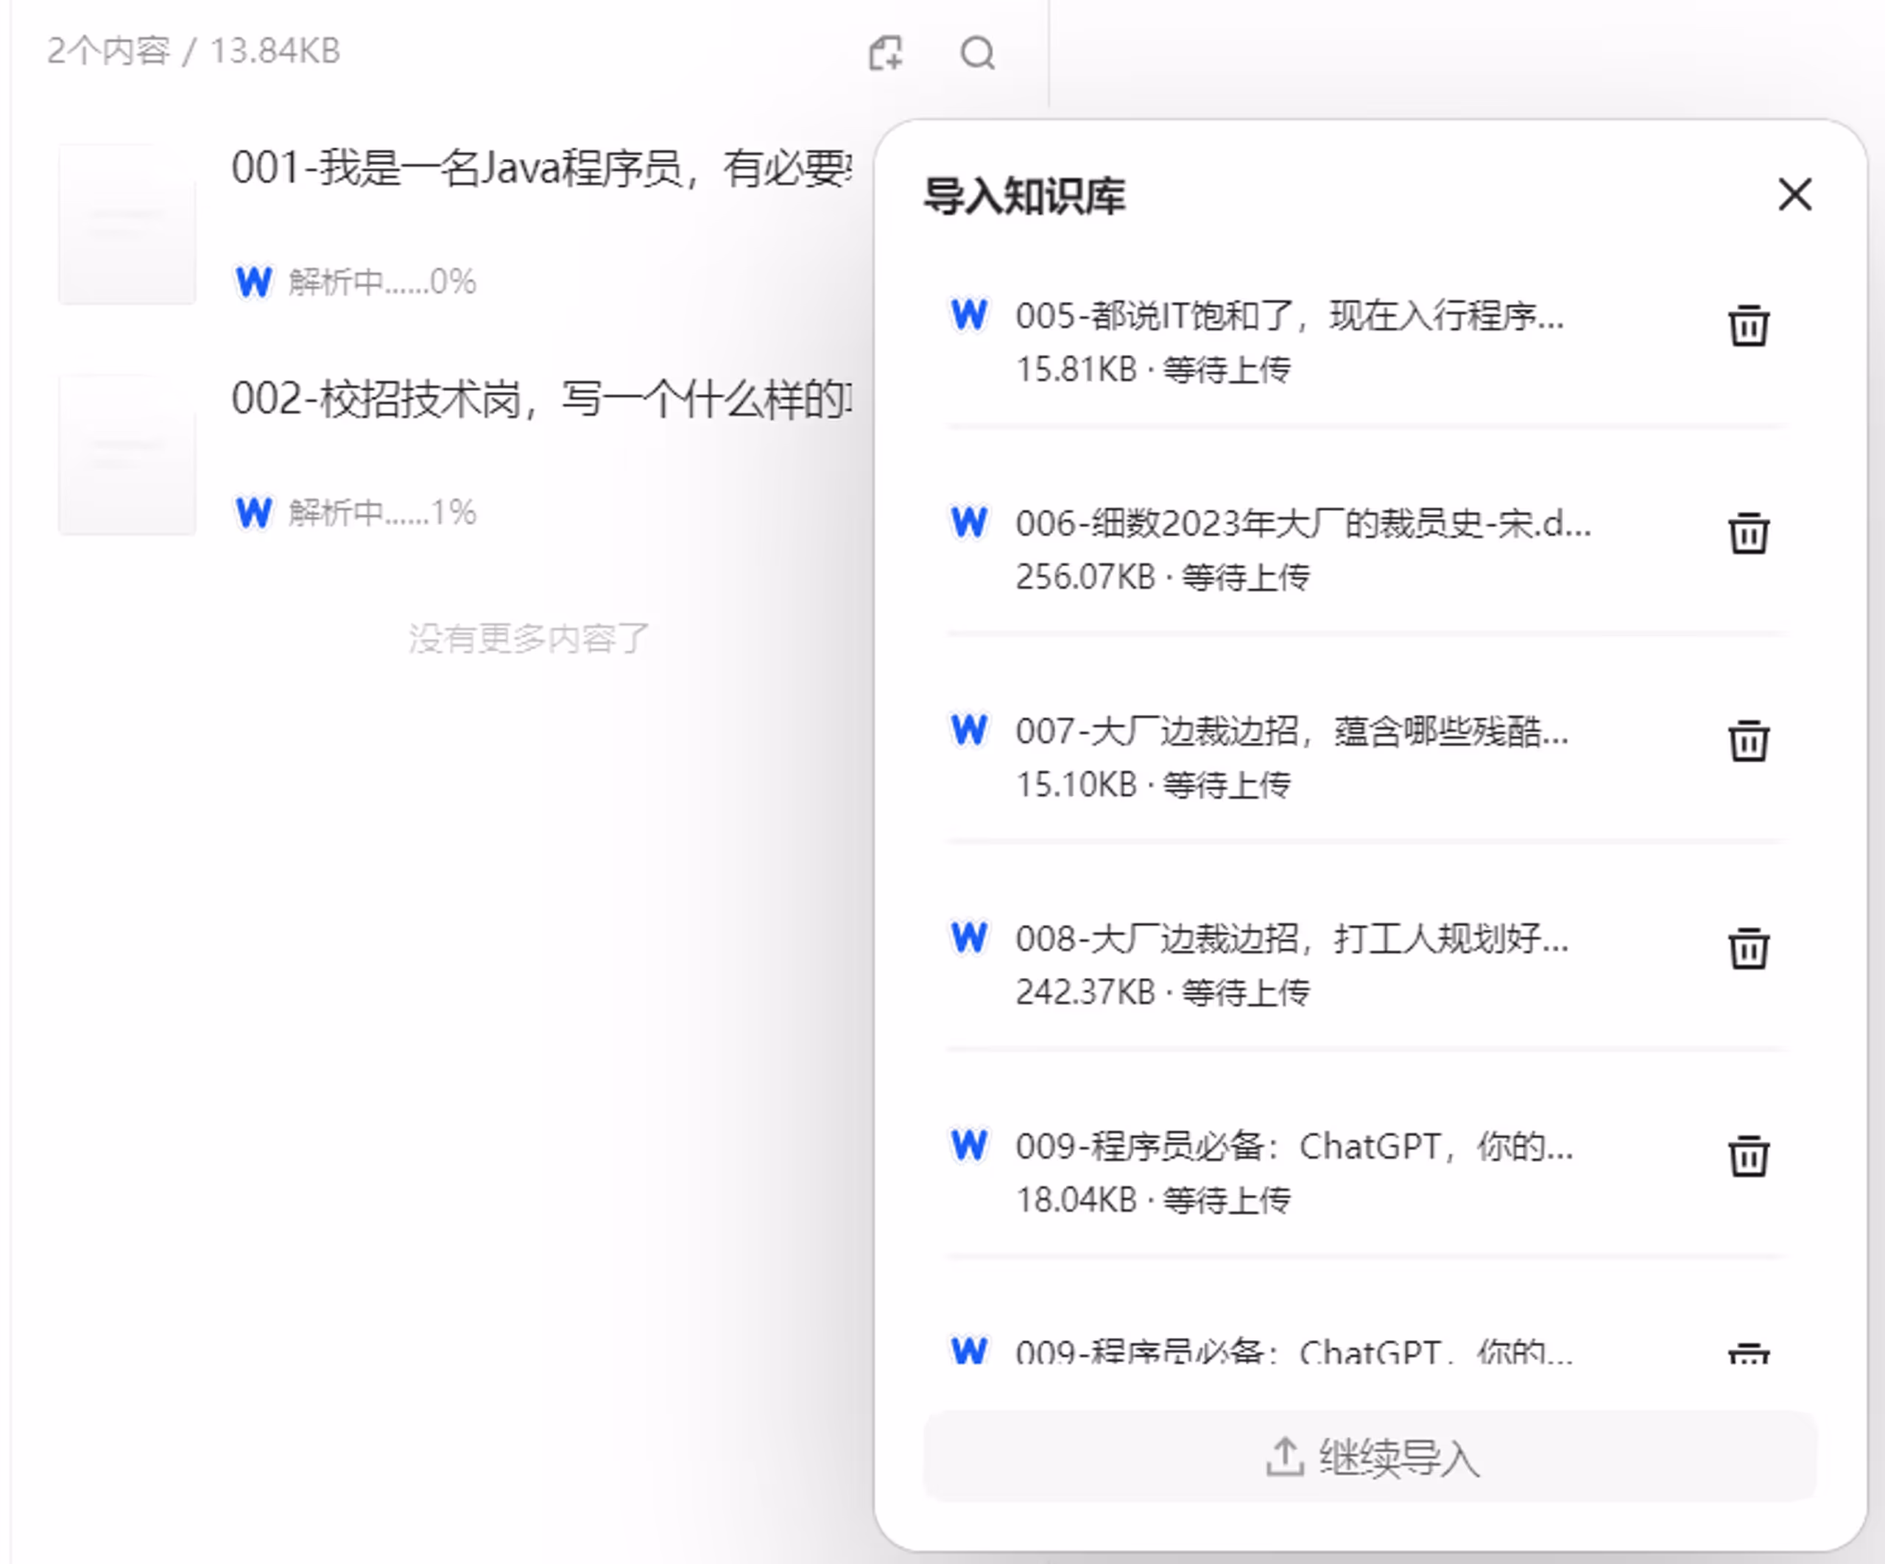The image size is (1885, 1564).
Task: Delete the 007-大厂边裁边招 file
Action: point(1749,741)
